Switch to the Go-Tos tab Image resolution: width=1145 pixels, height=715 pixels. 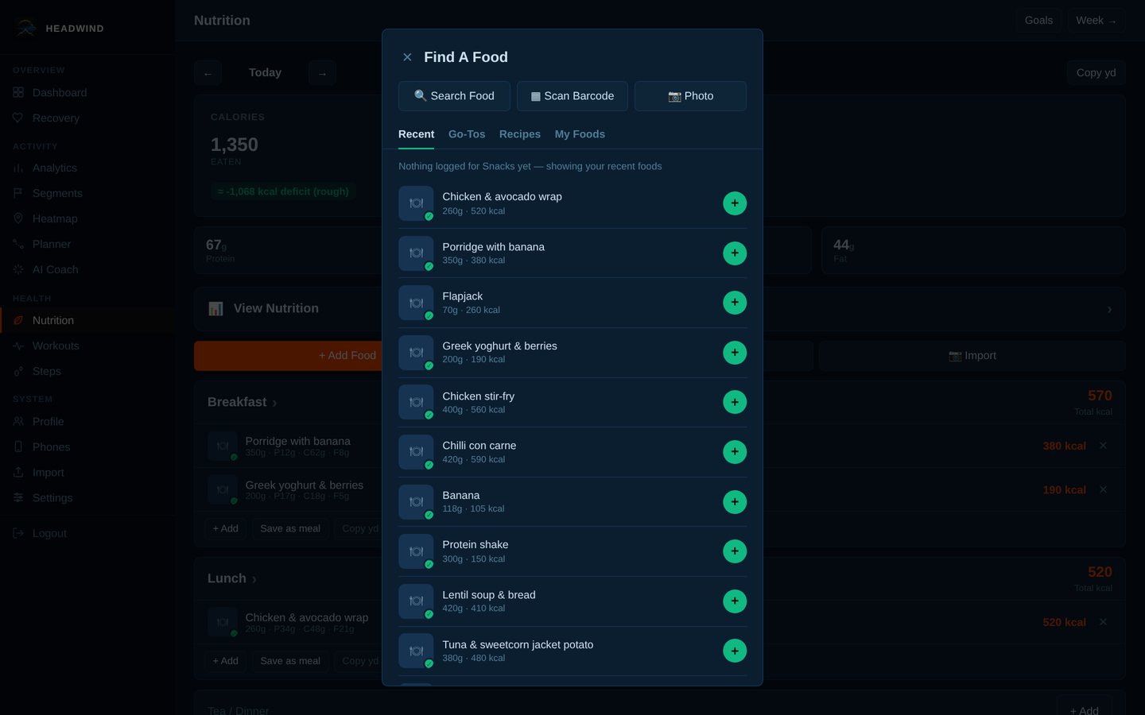click(467, 134)
